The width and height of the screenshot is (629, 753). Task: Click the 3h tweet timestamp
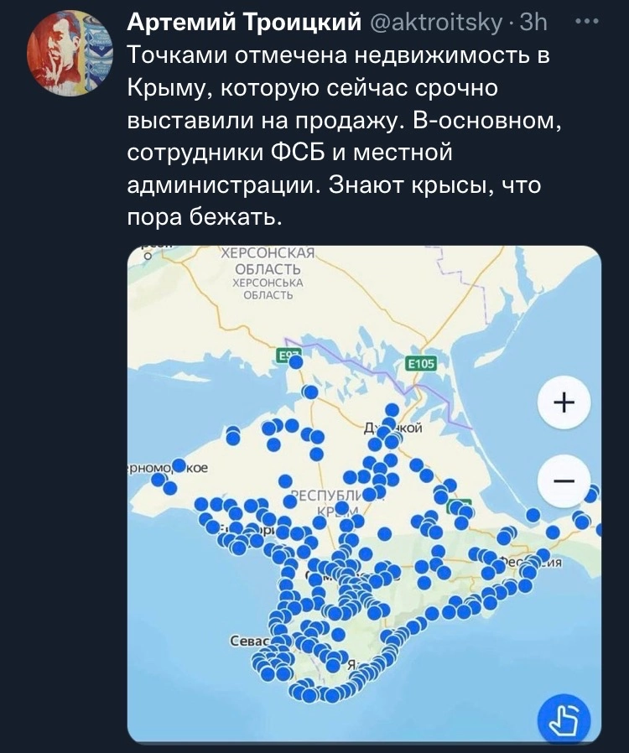click(533, 23)
